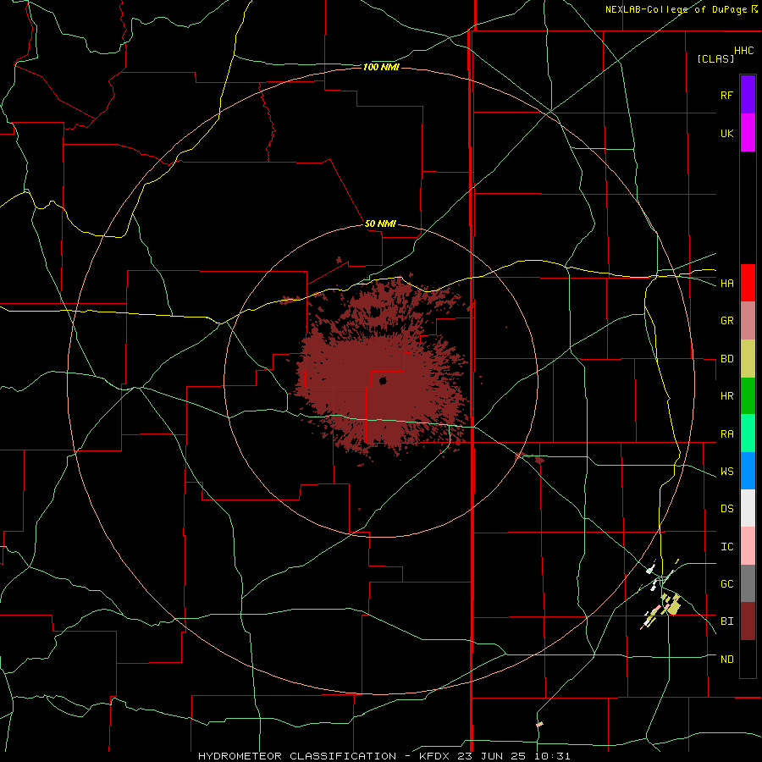Click the HR legend label

(726, 396)
